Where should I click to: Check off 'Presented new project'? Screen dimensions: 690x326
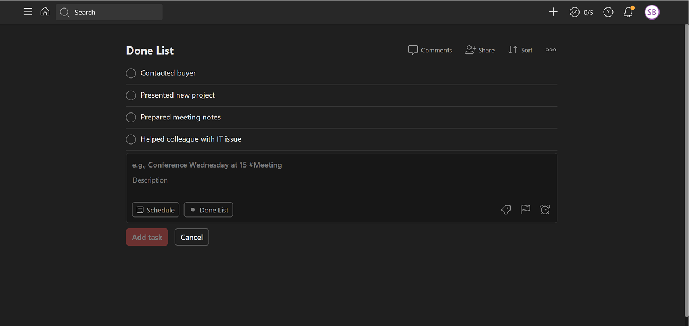click(131, 95)
